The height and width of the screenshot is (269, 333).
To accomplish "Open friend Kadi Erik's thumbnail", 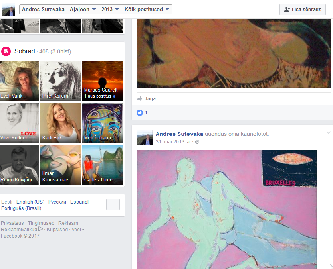I will pyautogui.click(x=61, y=123).
